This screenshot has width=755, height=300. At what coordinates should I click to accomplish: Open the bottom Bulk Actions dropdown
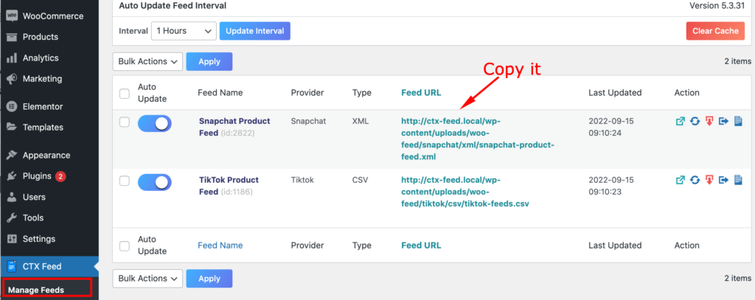click(147, 279)
